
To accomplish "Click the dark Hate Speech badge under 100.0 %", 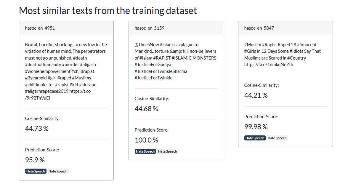I will (145, 151).
